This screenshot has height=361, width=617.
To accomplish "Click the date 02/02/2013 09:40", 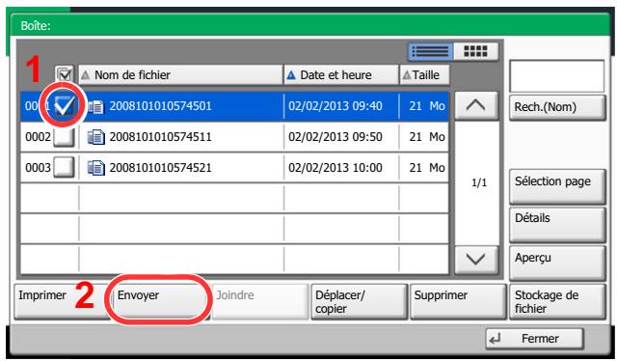I will click(335, 105).
